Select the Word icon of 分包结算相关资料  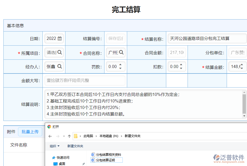(x=93, y=154)
